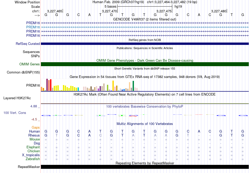Click the SNPs track label
249x173 pixels.
tap(35, 56)
